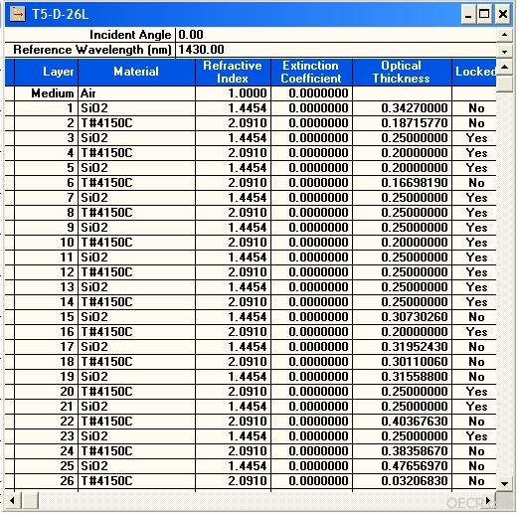Edit the Reference Wavelength value 1430.00
519x514 pixels.
[x=336, y=50]
